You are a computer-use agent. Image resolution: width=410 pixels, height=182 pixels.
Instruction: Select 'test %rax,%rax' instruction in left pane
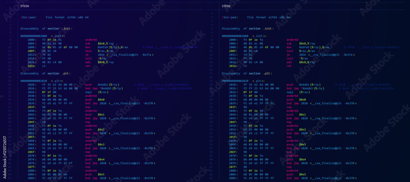pos(99,51)
